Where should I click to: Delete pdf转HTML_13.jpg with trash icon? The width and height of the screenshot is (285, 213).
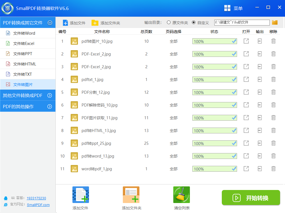pos(273,130)
